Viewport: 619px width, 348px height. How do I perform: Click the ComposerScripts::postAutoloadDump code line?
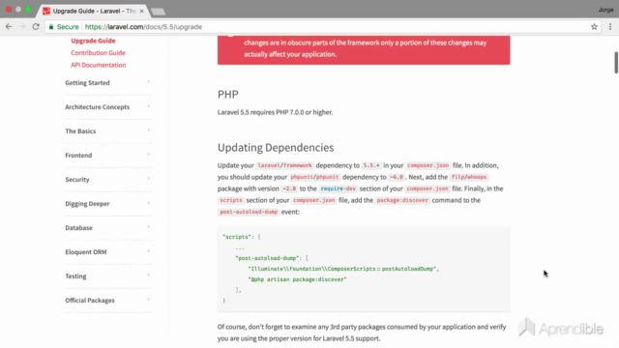(x=343, y=269)
